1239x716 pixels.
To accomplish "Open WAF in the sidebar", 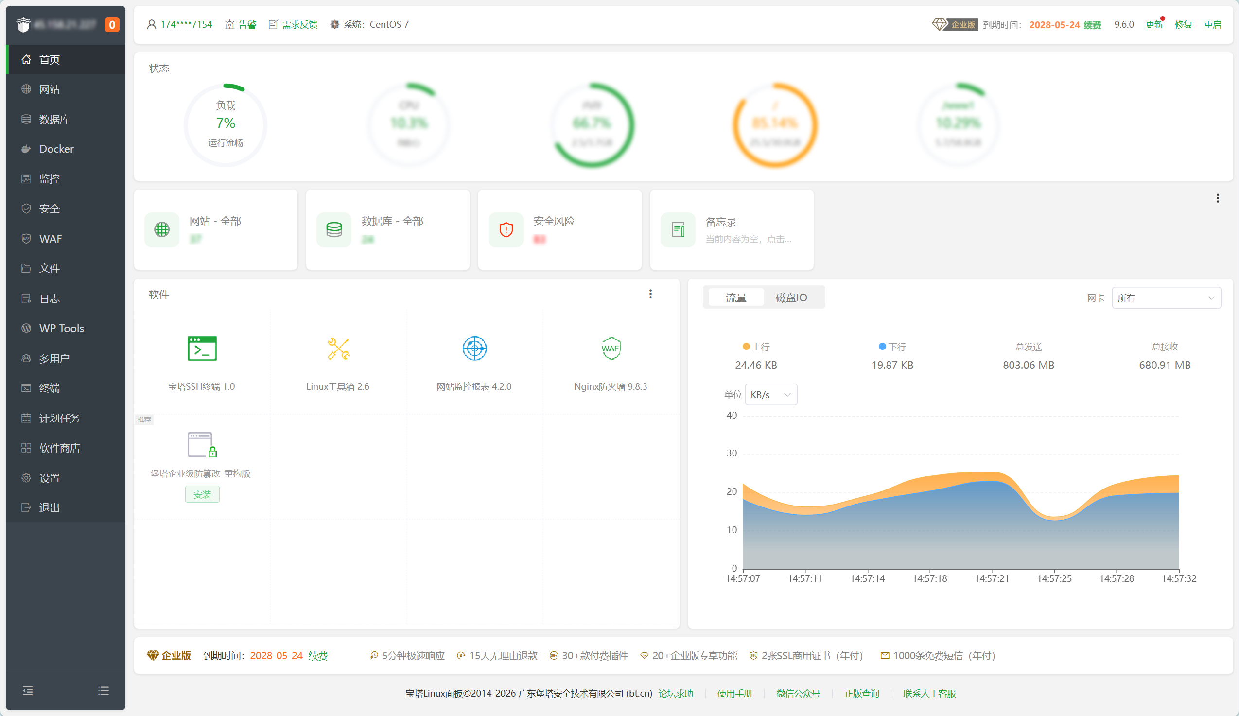I will 66,239.
